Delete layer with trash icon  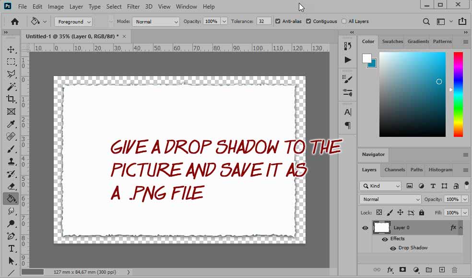(455, 270)
